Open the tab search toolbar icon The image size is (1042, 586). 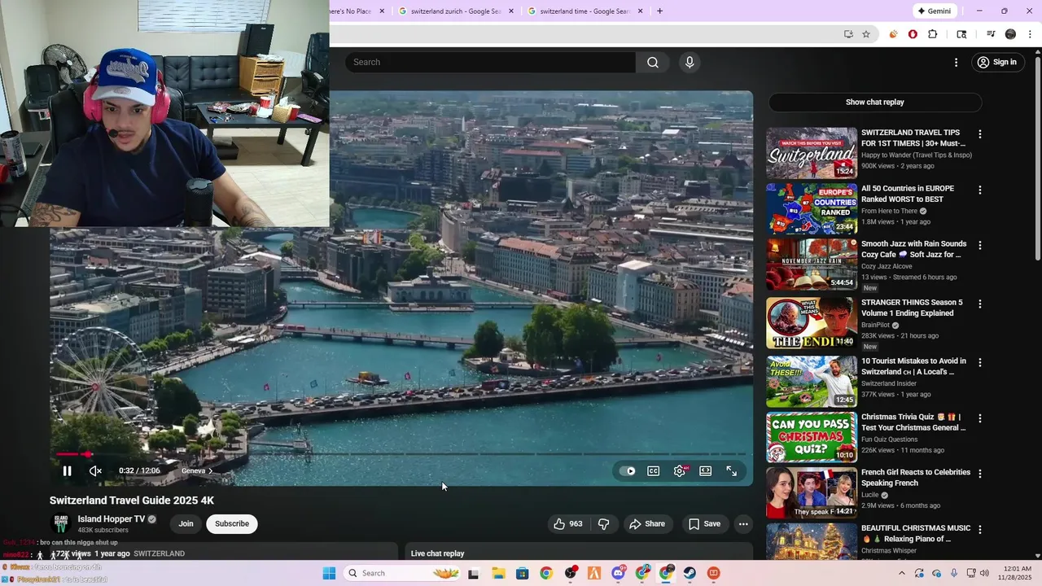(x=961, y=34)
